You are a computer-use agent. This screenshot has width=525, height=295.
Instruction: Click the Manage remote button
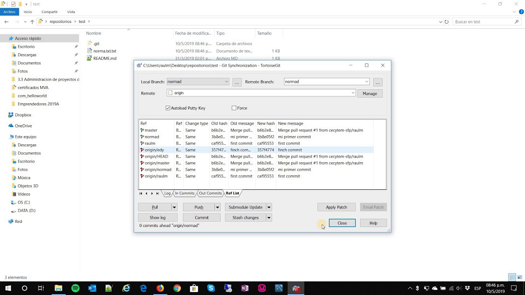coord(370,93)
